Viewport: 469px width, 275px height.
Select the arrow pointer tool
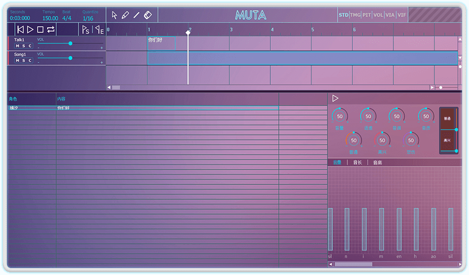tap(114, 15)
